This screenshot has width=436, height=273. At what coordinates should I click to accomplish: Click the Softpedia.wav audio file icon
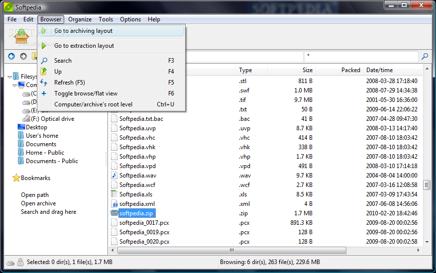[x=114, y=175]
